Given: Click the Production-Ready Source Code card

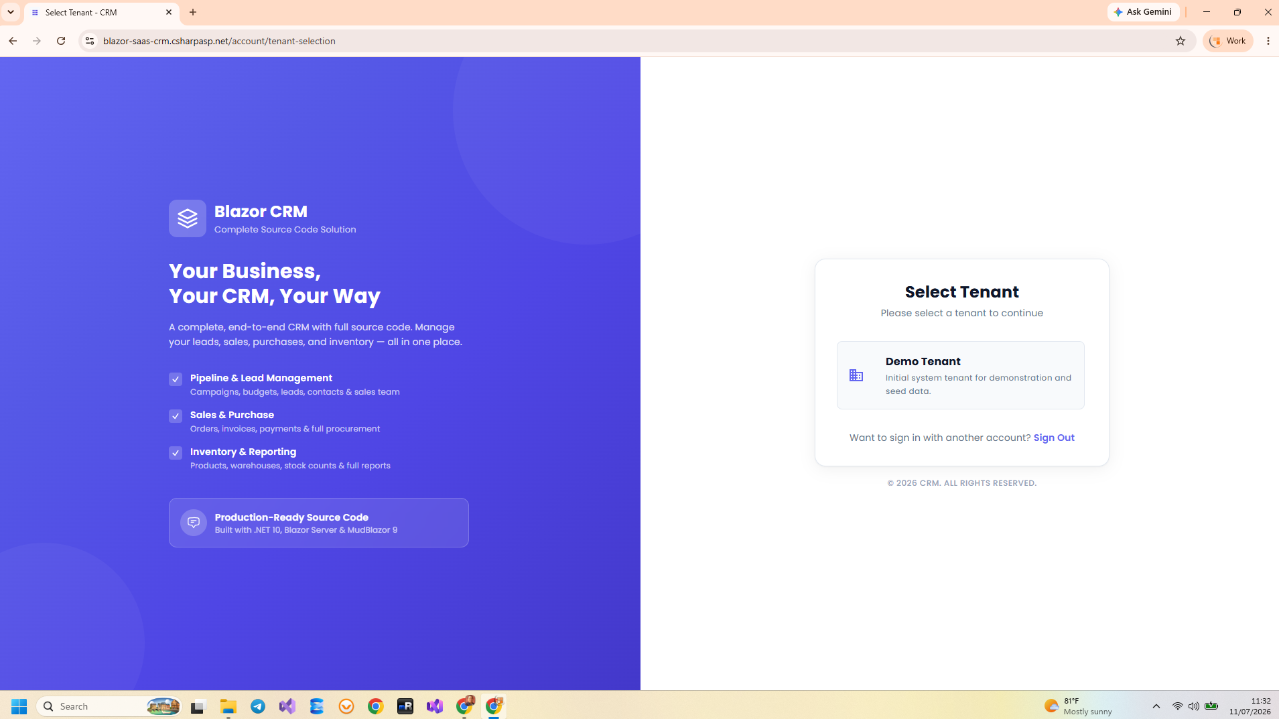Looking at the screenshot, I should [319, 523].
